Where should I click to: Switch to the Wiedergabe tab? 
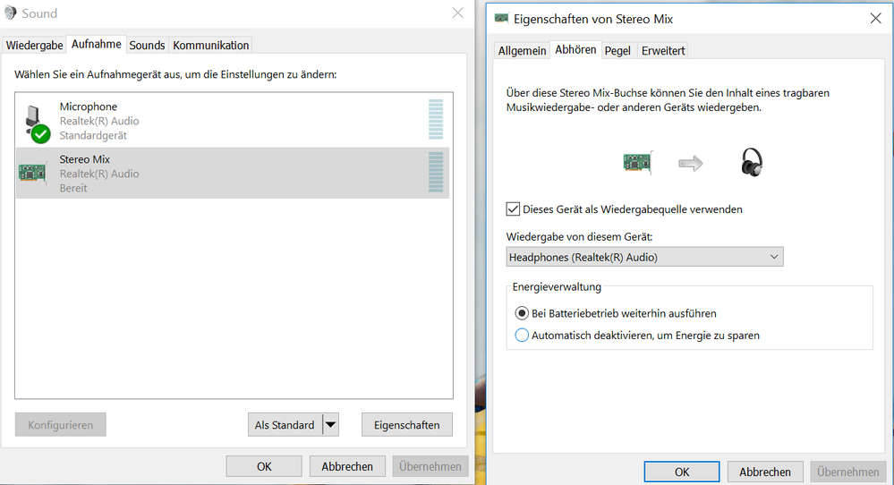pos(35,45)
